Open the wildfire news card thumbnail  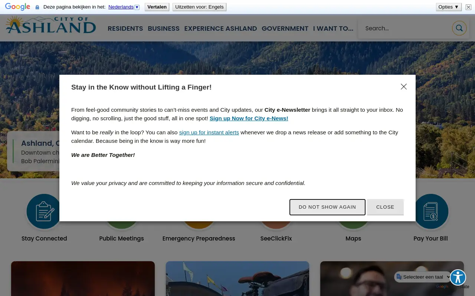coord(83,279)
